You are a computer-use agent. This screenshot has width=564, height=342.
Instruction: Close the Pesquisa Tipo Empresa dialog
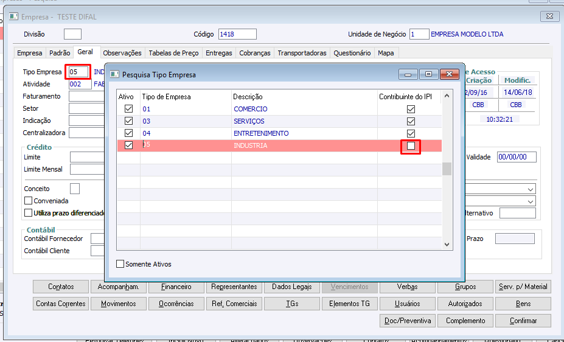pyautogui.click(x=449, y=74)
